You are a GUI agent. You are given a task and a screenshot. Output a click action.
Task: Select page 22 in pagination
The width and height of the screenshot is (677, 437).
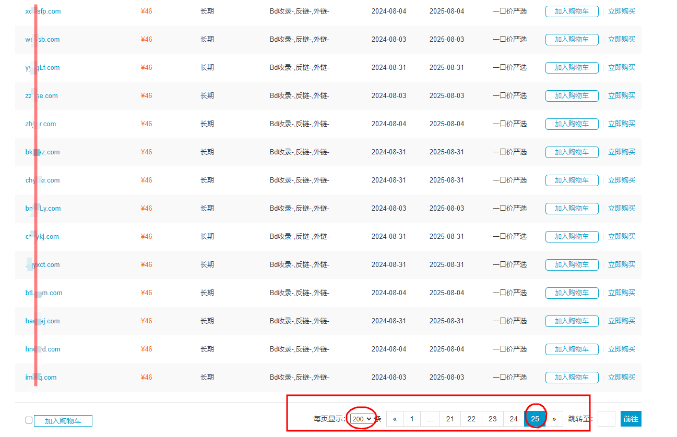point(471,419)
